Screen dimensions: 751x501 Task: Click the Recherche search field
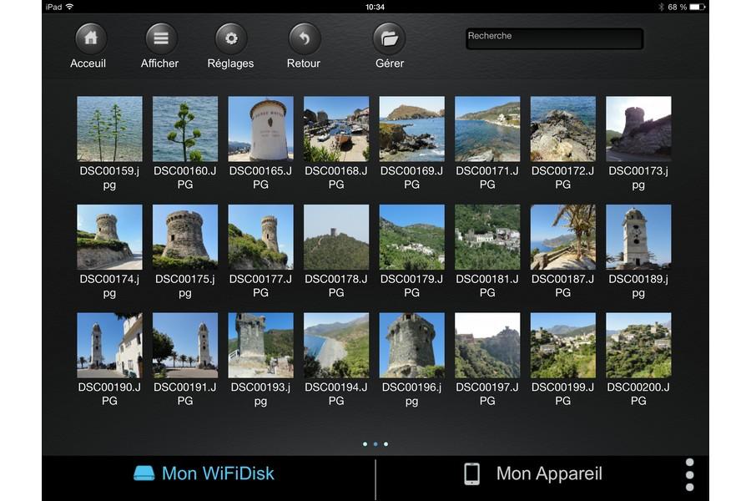tap(554, 38)
